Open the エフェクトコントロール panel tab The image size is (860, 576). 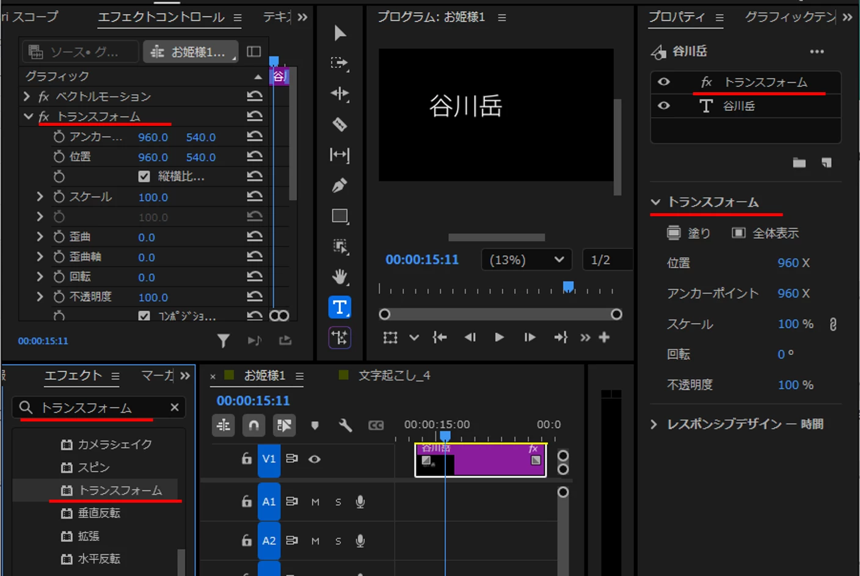(161, 17)
